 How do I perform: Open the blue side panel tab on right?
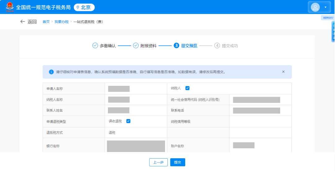(333, 31)
